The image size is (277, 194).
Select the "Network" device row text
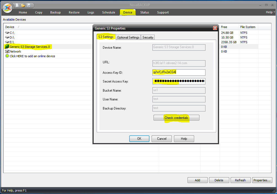coord(15,51)
